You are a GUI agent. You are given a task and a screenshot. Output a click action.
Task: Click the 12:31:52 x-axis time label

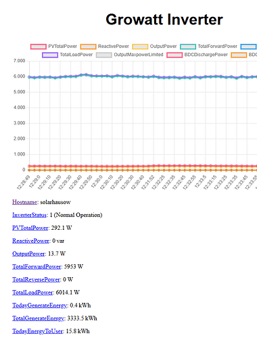pos(148,183)
